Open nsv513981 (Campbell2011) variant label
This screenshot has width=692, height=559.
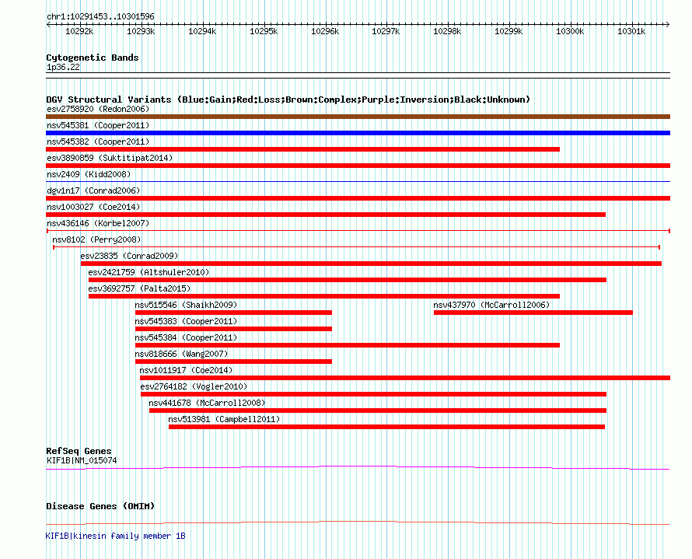coord(224,419)
